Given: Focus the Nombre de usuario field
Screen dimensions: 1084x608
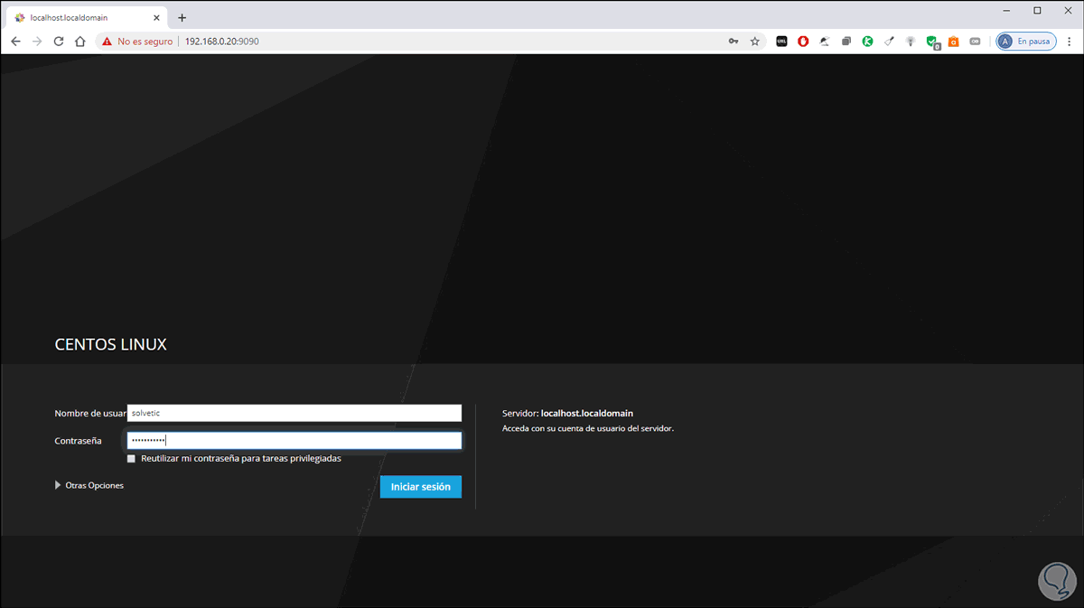Looking at the screenshot, I should click(x=294, y=413).
